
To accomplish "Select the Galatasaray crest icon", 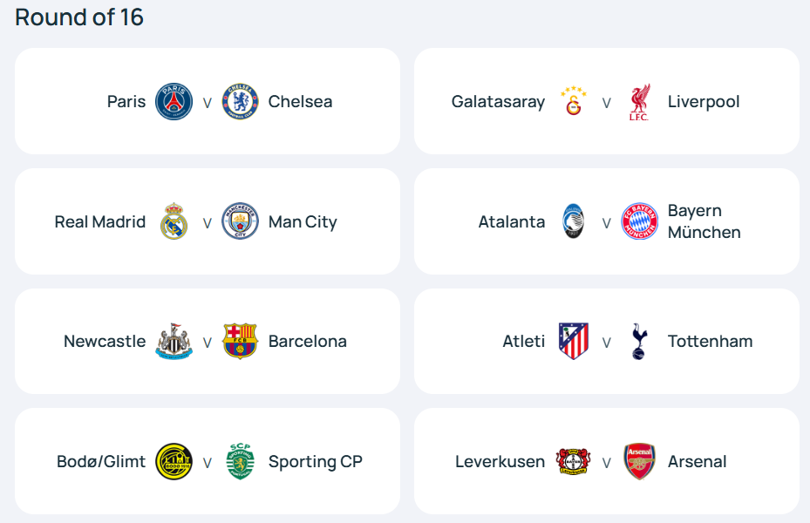I will coord(573,101).
